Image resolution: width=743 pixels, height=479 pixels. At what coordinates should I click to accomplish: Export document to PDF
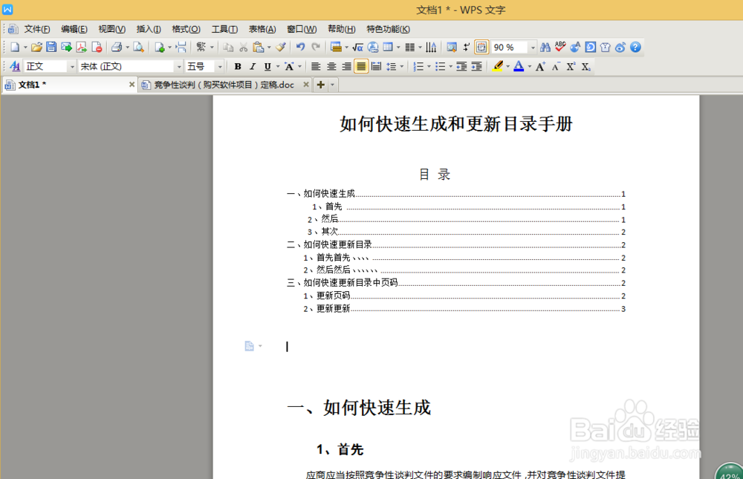[82, 47]
